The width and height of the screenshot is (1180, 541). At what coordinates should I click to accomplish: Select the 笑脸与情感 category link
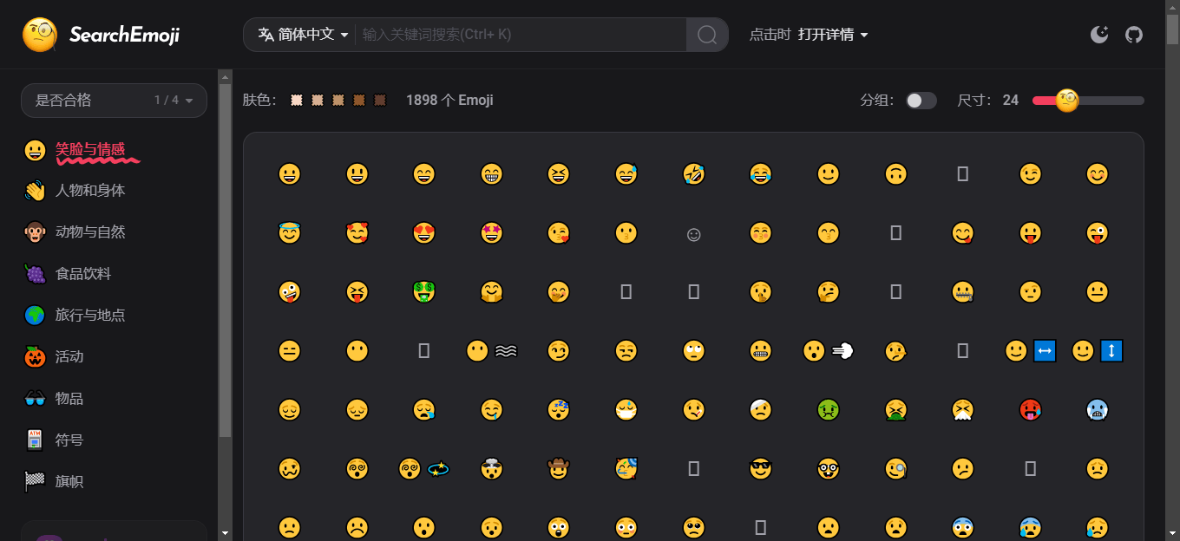click(x=90, y=149)
